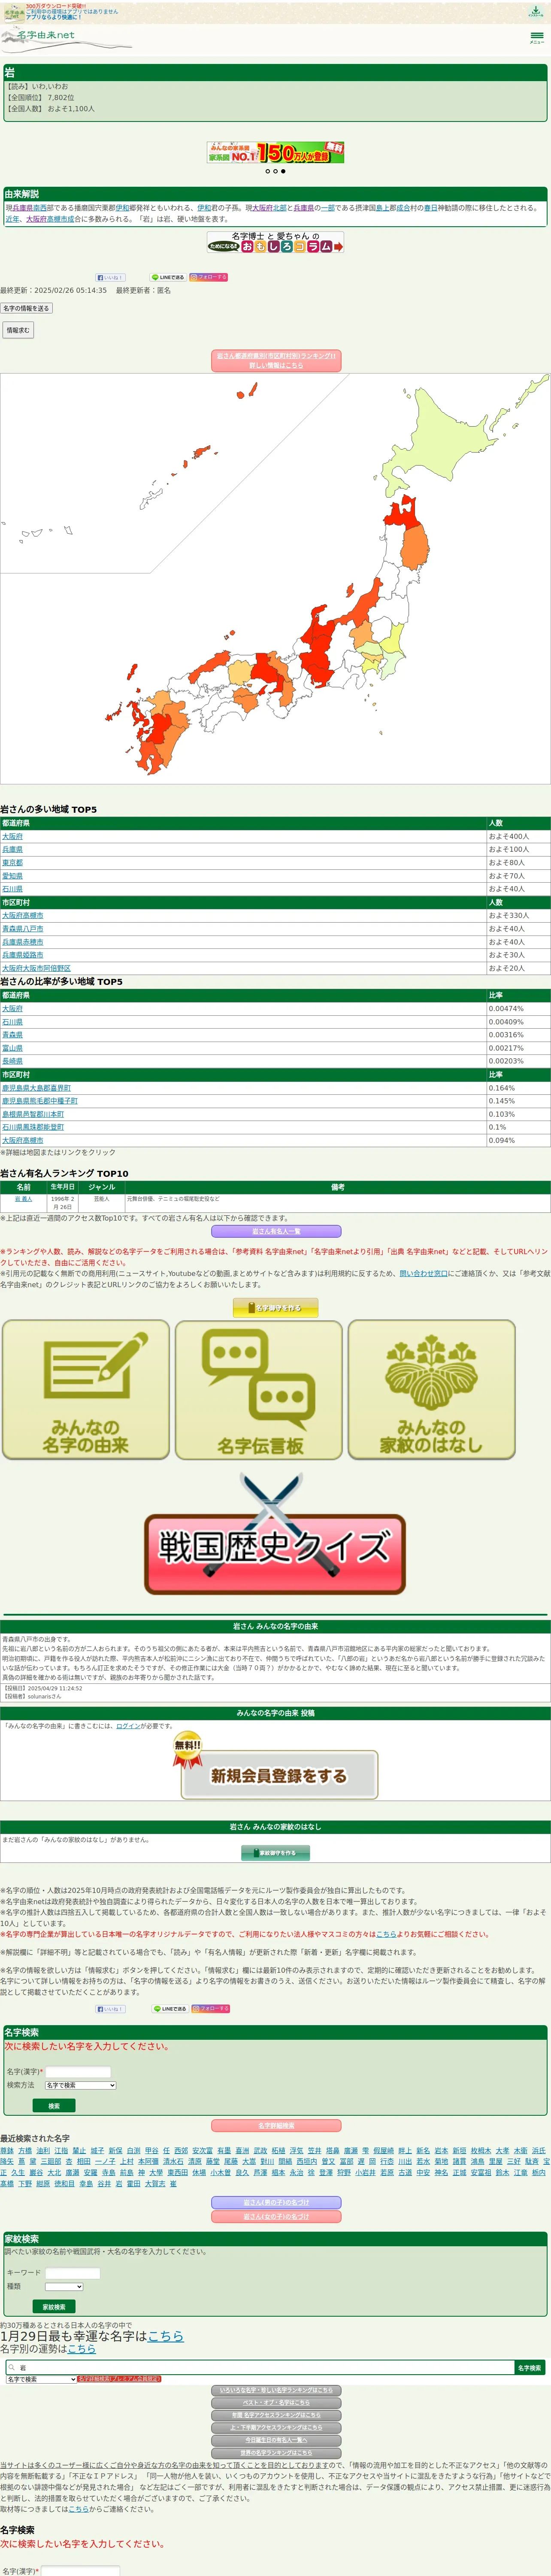Open the 岩 直人 celebrity link
This screenshot has height=2576, width=551.
click(23, 1199)
